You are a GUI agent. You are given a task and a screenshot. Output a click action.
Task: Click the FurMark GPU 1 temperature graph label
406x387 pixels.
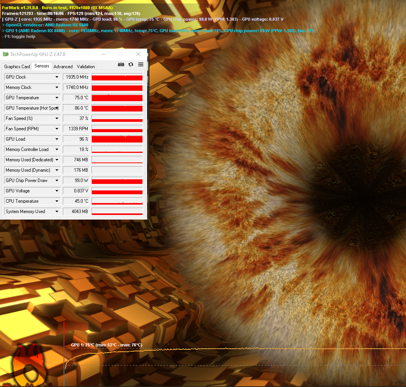pyautogui.click(x=107, y=345)
